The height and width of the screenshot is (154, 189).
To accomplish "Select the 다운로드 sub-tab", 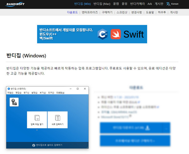I will [72, 12].
